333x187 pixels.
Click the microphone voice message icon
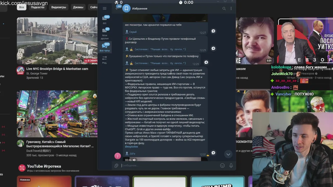[x=231, y=165]
